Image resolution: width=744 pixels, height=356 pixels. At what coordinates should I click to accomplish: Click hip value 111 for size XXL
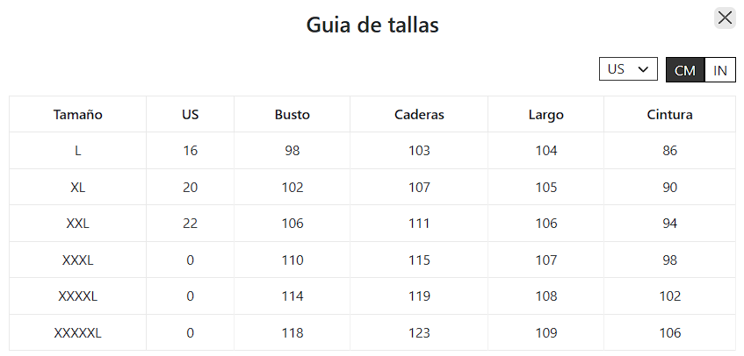coord(419,224)
